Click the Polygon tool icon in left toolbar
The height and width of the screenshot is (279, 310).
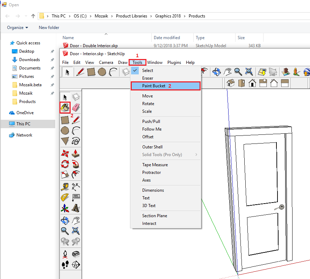click(65, 141)
